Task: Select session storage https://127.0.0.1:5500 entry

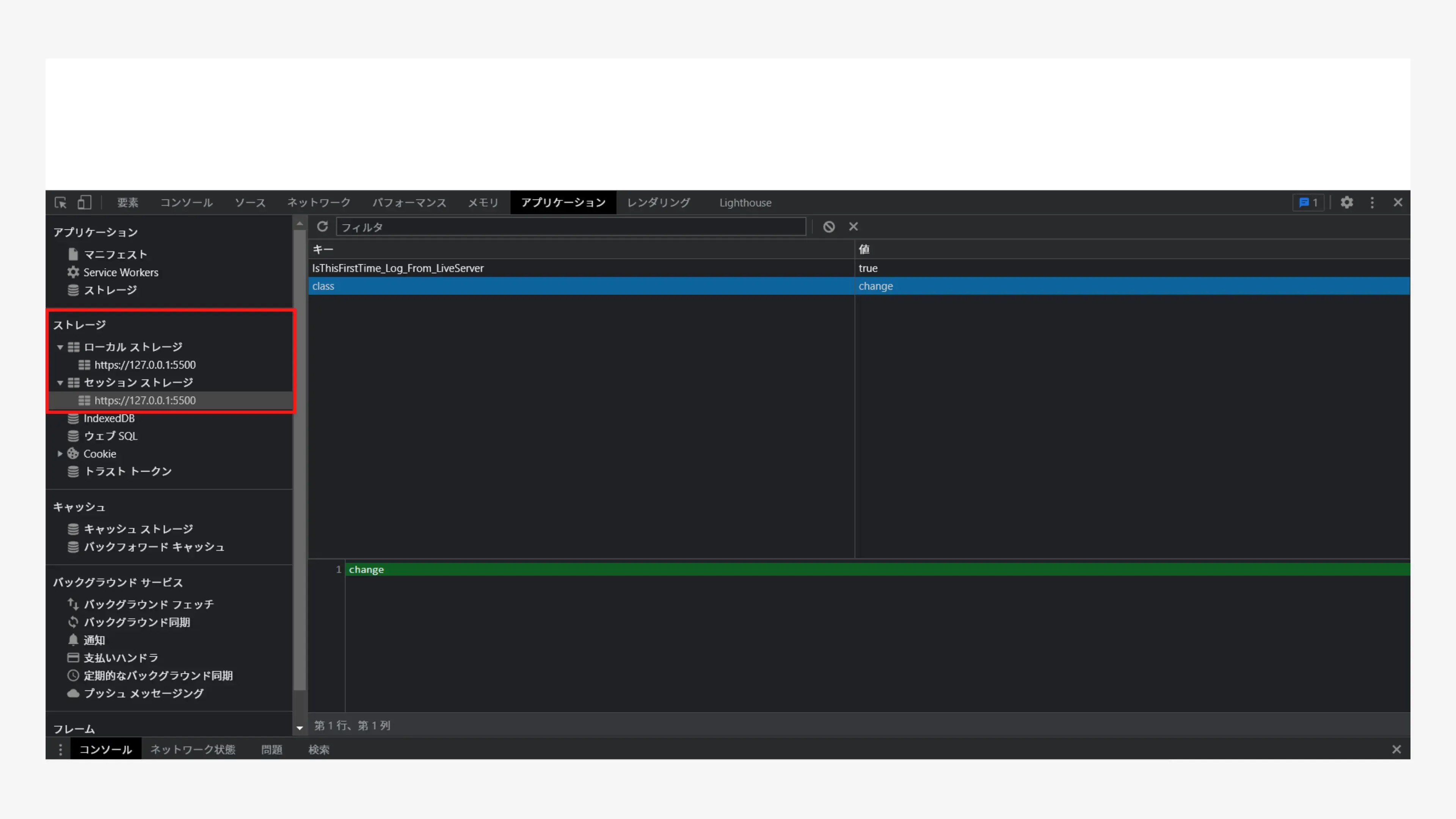Action: click(x=169, y=400)
